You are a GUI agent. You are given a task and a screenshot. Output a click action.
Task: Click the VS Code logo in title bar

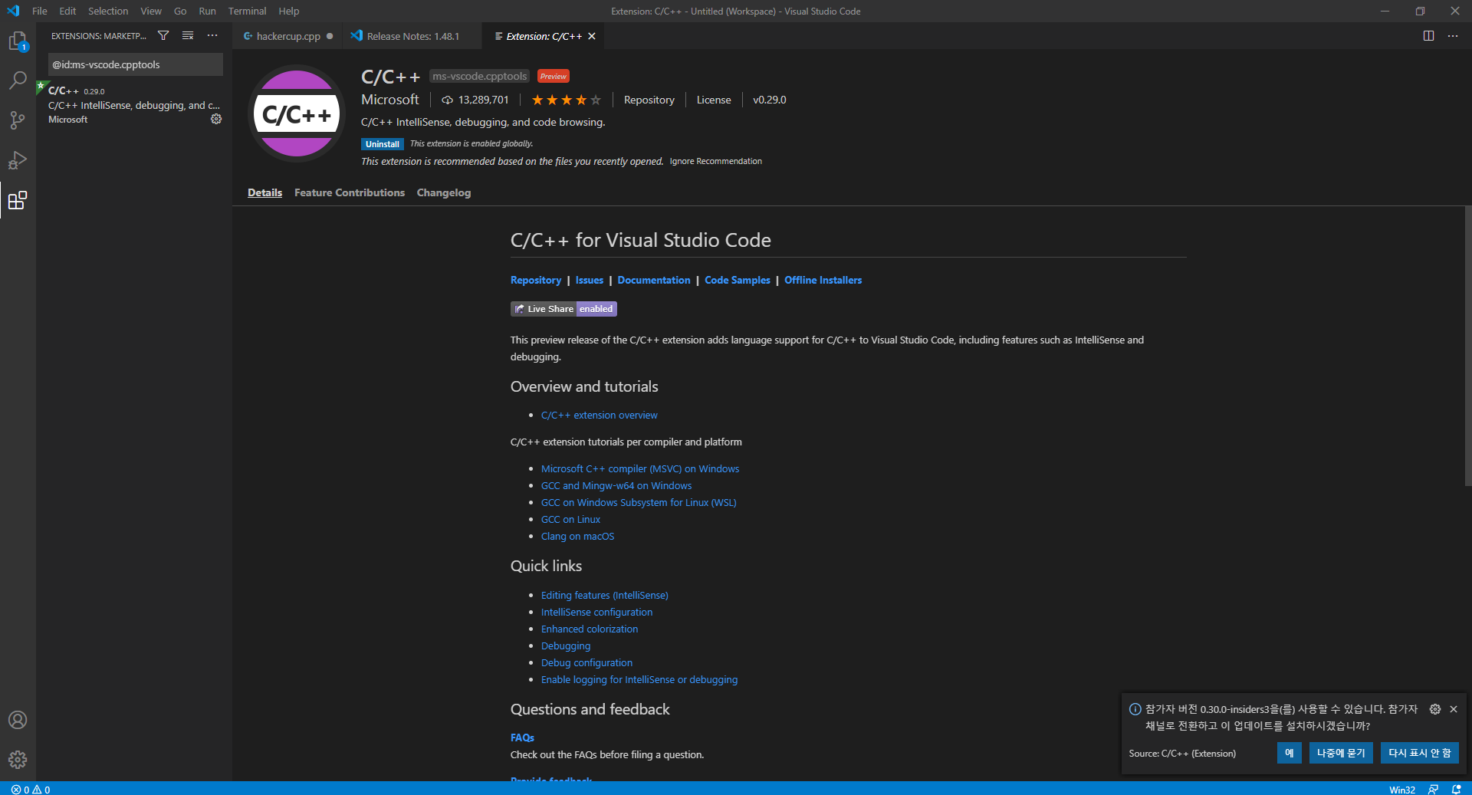coord(13,11)
